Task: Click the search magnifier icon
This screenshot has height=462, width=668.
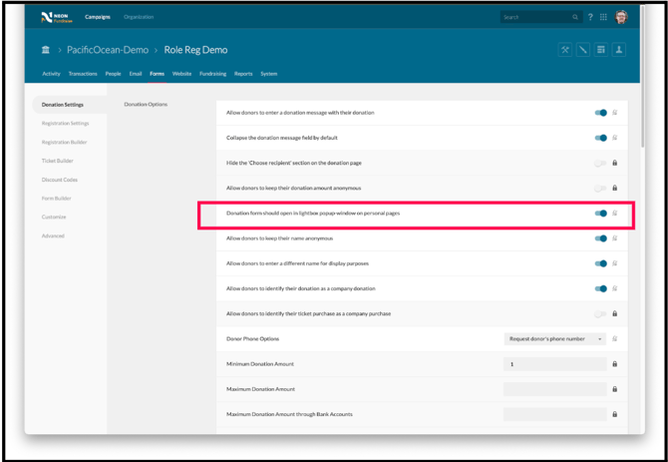Action: pos(575,17)
